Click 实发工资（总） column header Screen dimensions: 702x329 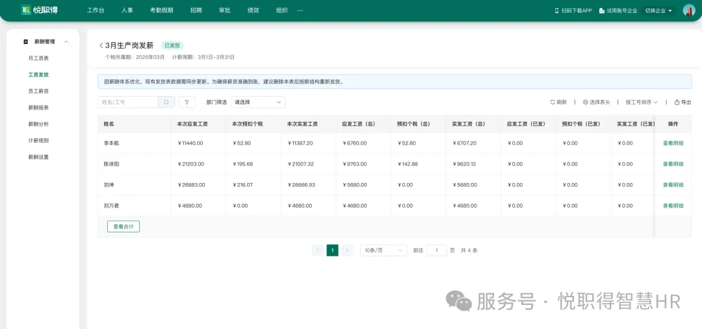pos(468,124)
